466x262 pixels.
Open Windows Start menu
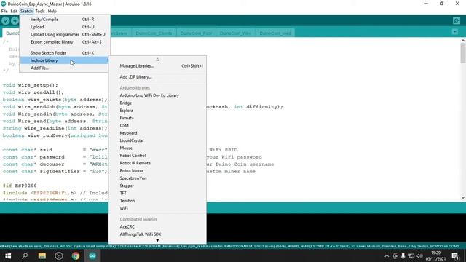[x=8, y=255]
